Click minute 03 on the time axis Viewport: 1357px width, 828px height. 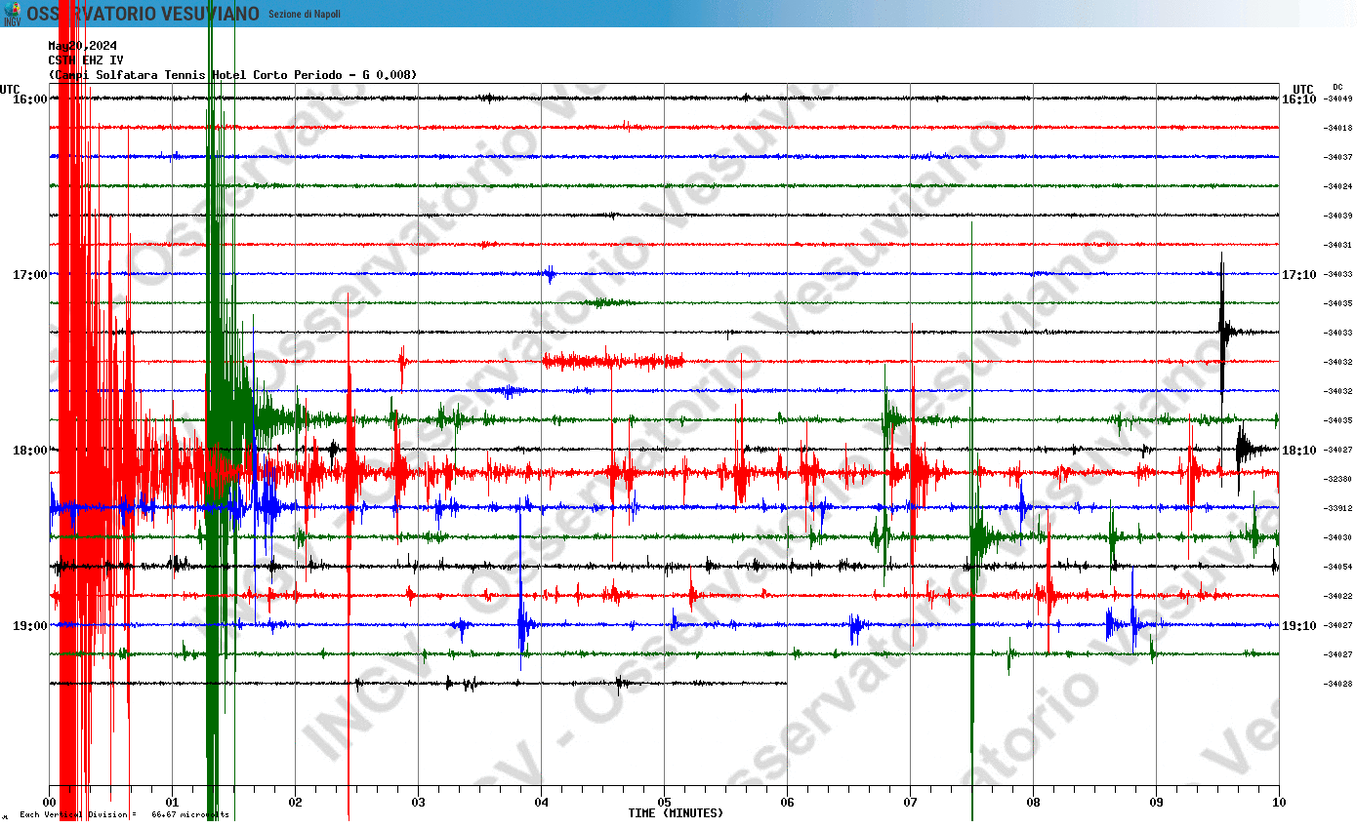[x=419, y=803]
